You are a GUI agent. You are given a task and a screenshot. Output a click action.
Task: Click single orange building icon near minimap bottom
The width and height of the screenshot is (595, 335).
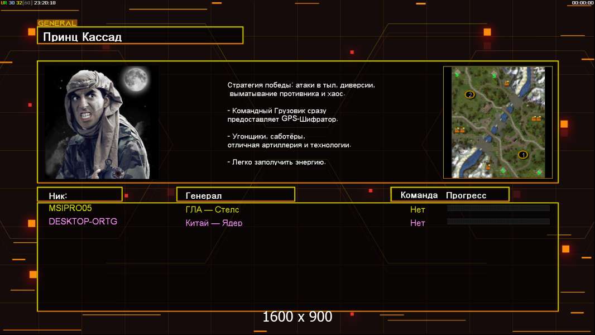(x=488, y=166)
